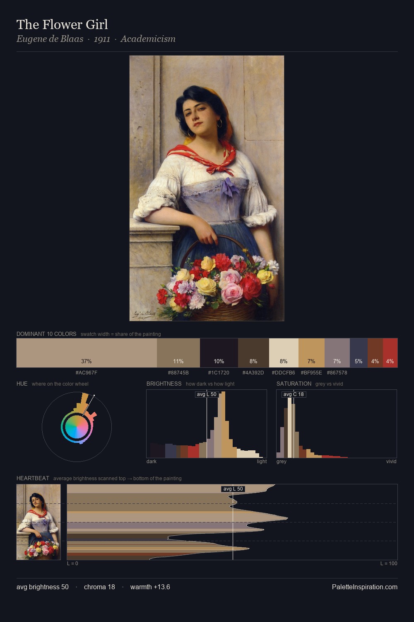Screen dimensions: 414x622
Task: Select the 7% tan swatch #BF955E
Action: click(311, 353)
